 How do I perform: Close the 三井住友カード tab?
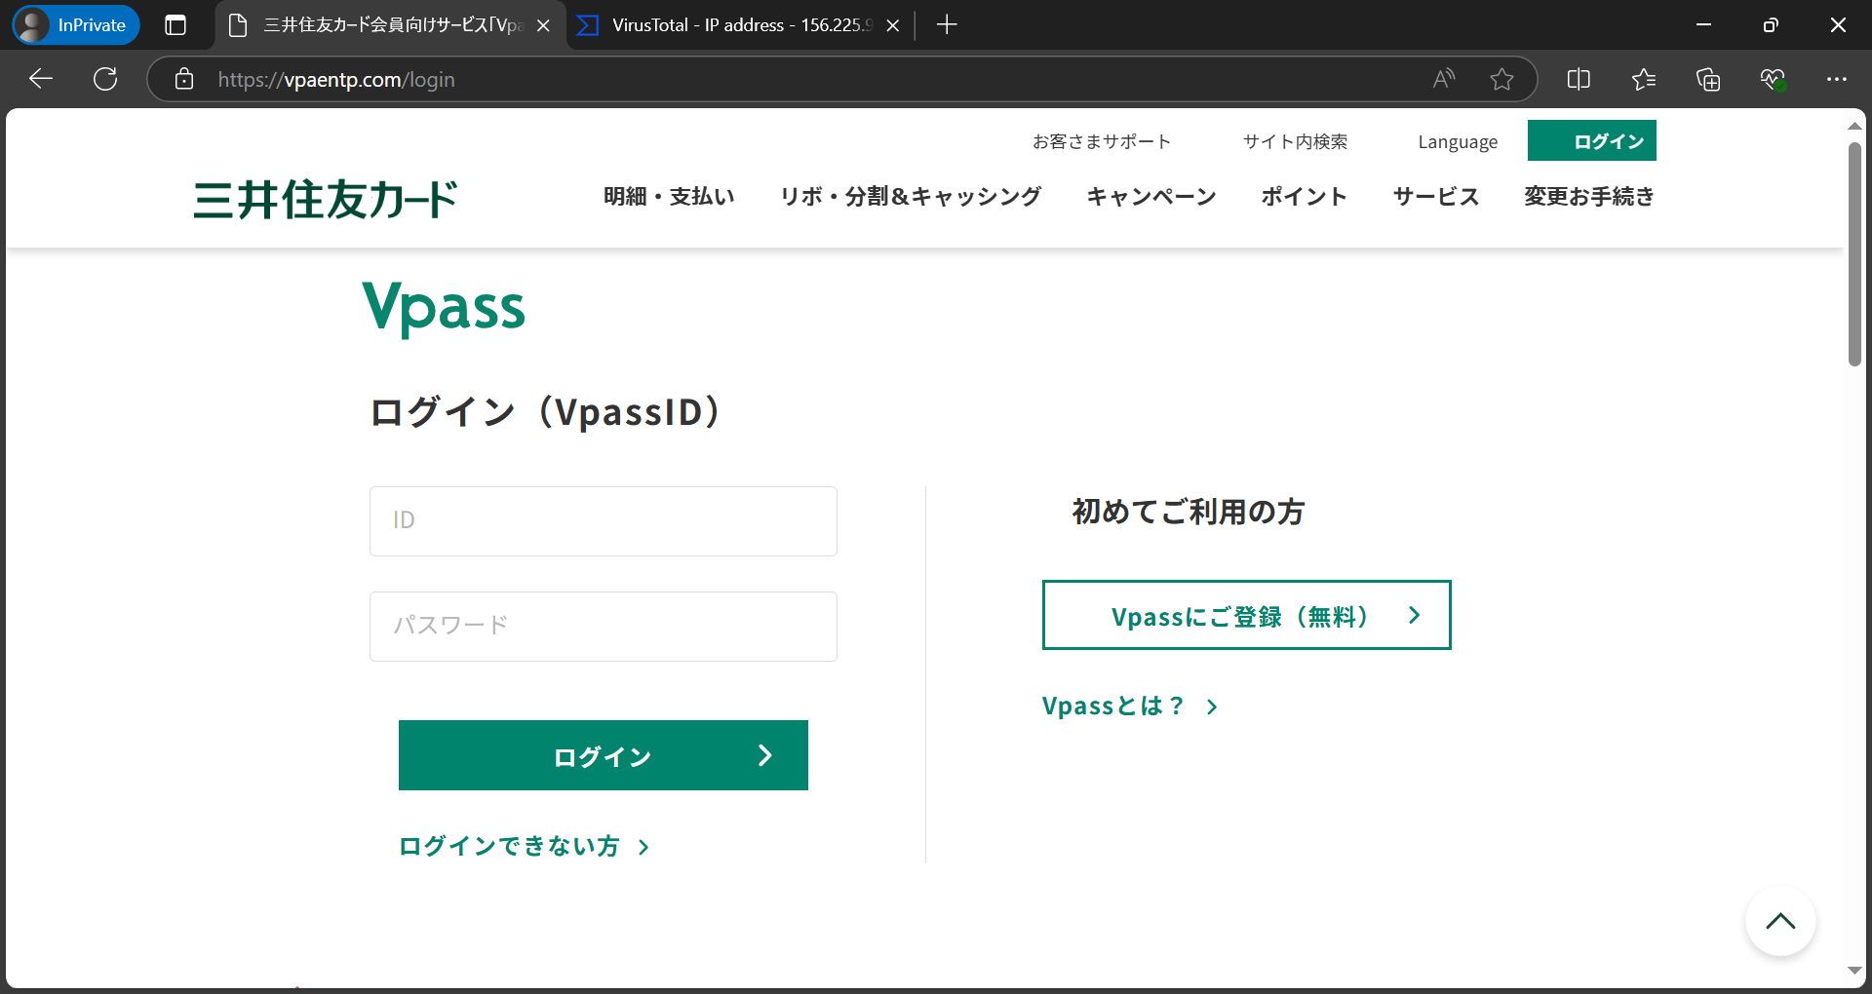click(x=543, y=25)
